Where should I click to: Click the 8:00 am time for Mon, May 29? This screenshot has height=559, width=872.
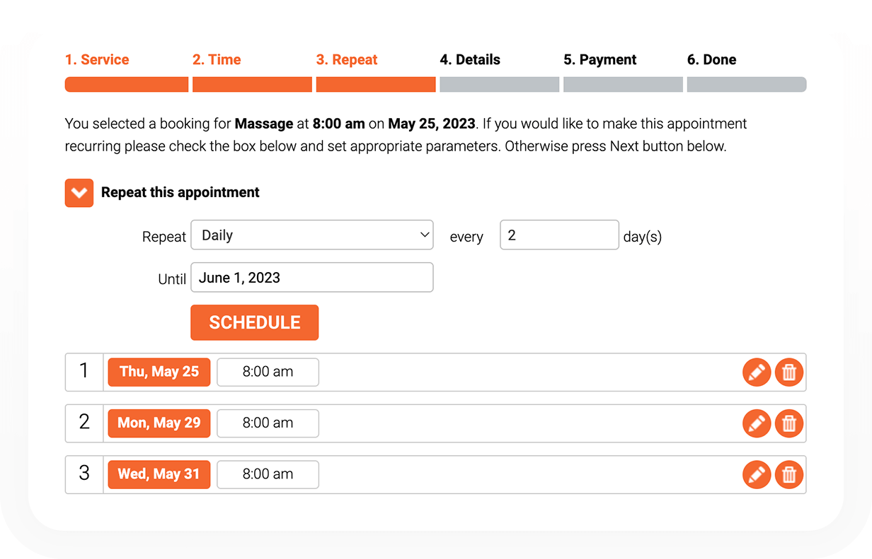268,423
